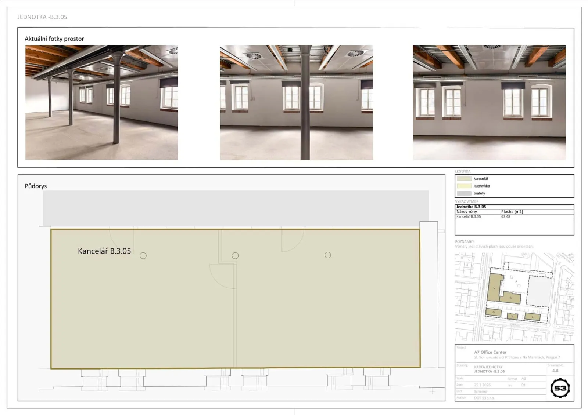Click 'JEDNOTKA -B.3.05' in the title block

[x=490, y=371]
